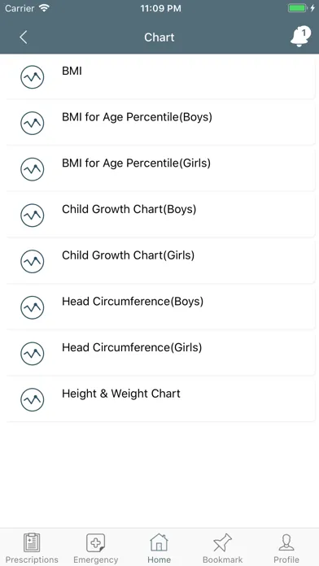This screenshot has width=319, height=566.
Task: Open Prescriptions clipboard icon tab
Action: pos(32,548)
